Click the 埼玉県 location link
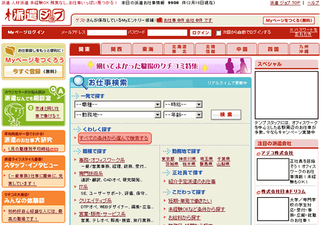The height and width of the screenshot is (225, 322). (x=207, y=159)
